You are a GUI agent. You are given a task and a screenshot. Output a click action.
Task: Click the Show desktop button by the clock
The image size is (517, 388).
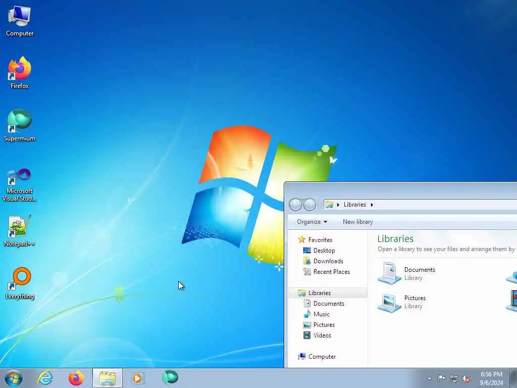(513, 378)
